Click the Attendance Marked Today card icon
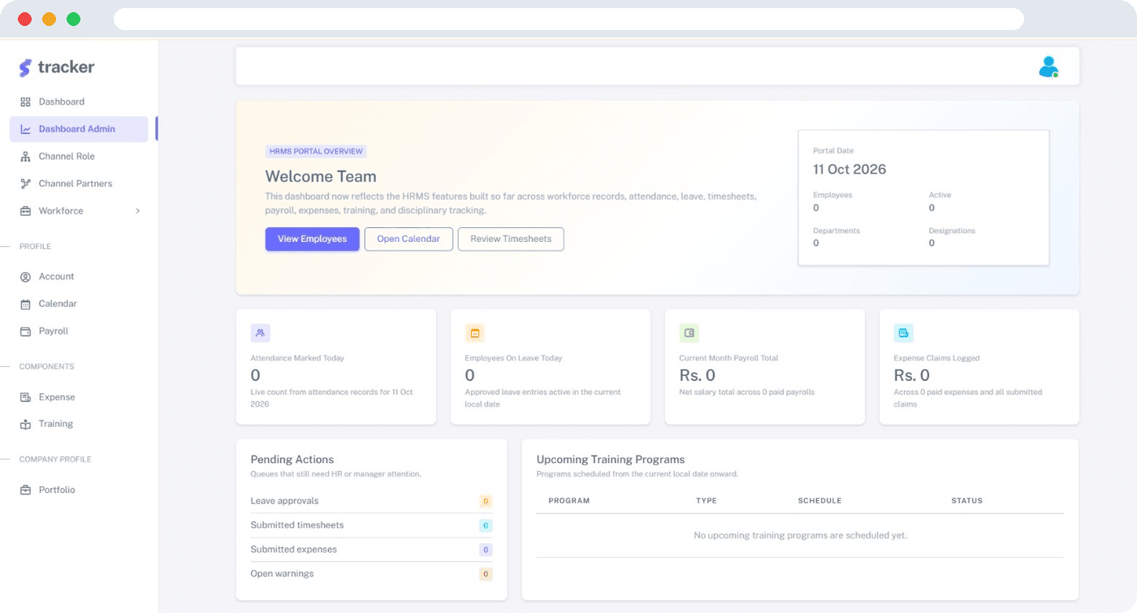The image size is (1137, 613). tap(260, 333)
